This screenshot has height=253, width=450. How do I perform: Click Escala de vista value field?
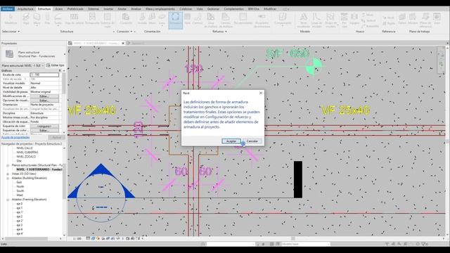(44, 74)
